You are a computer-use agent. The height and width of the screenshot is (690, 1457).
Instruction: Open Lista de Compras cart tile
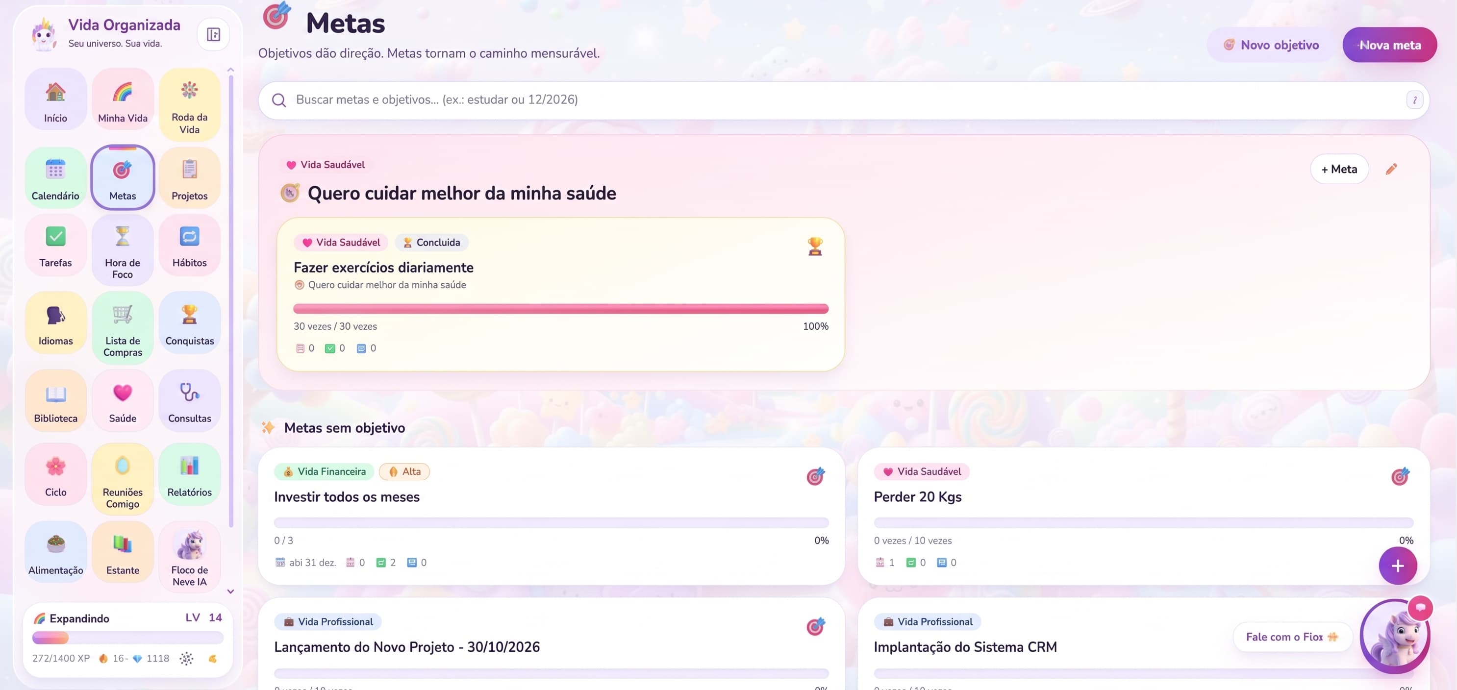point(122,328)
